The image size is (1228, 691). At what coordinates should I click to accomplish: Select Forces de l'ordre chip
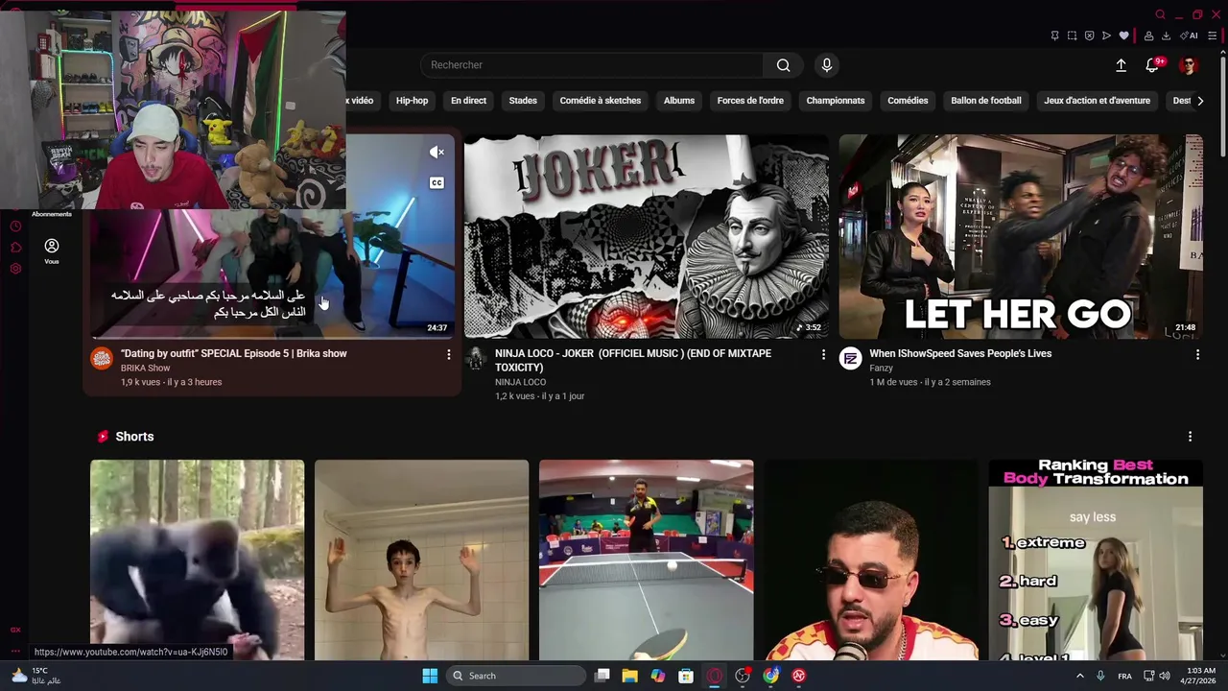(x=750, y=101)
